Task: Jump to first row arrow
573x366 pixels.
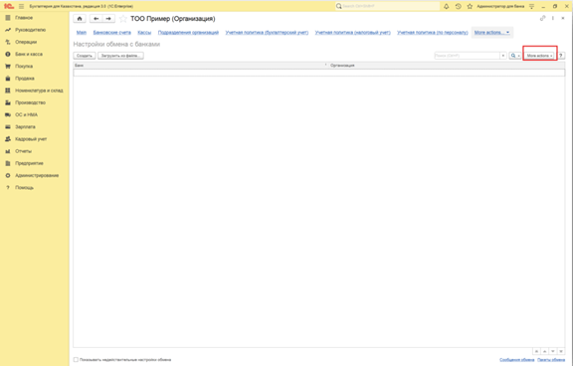Action: coord(536,351)
